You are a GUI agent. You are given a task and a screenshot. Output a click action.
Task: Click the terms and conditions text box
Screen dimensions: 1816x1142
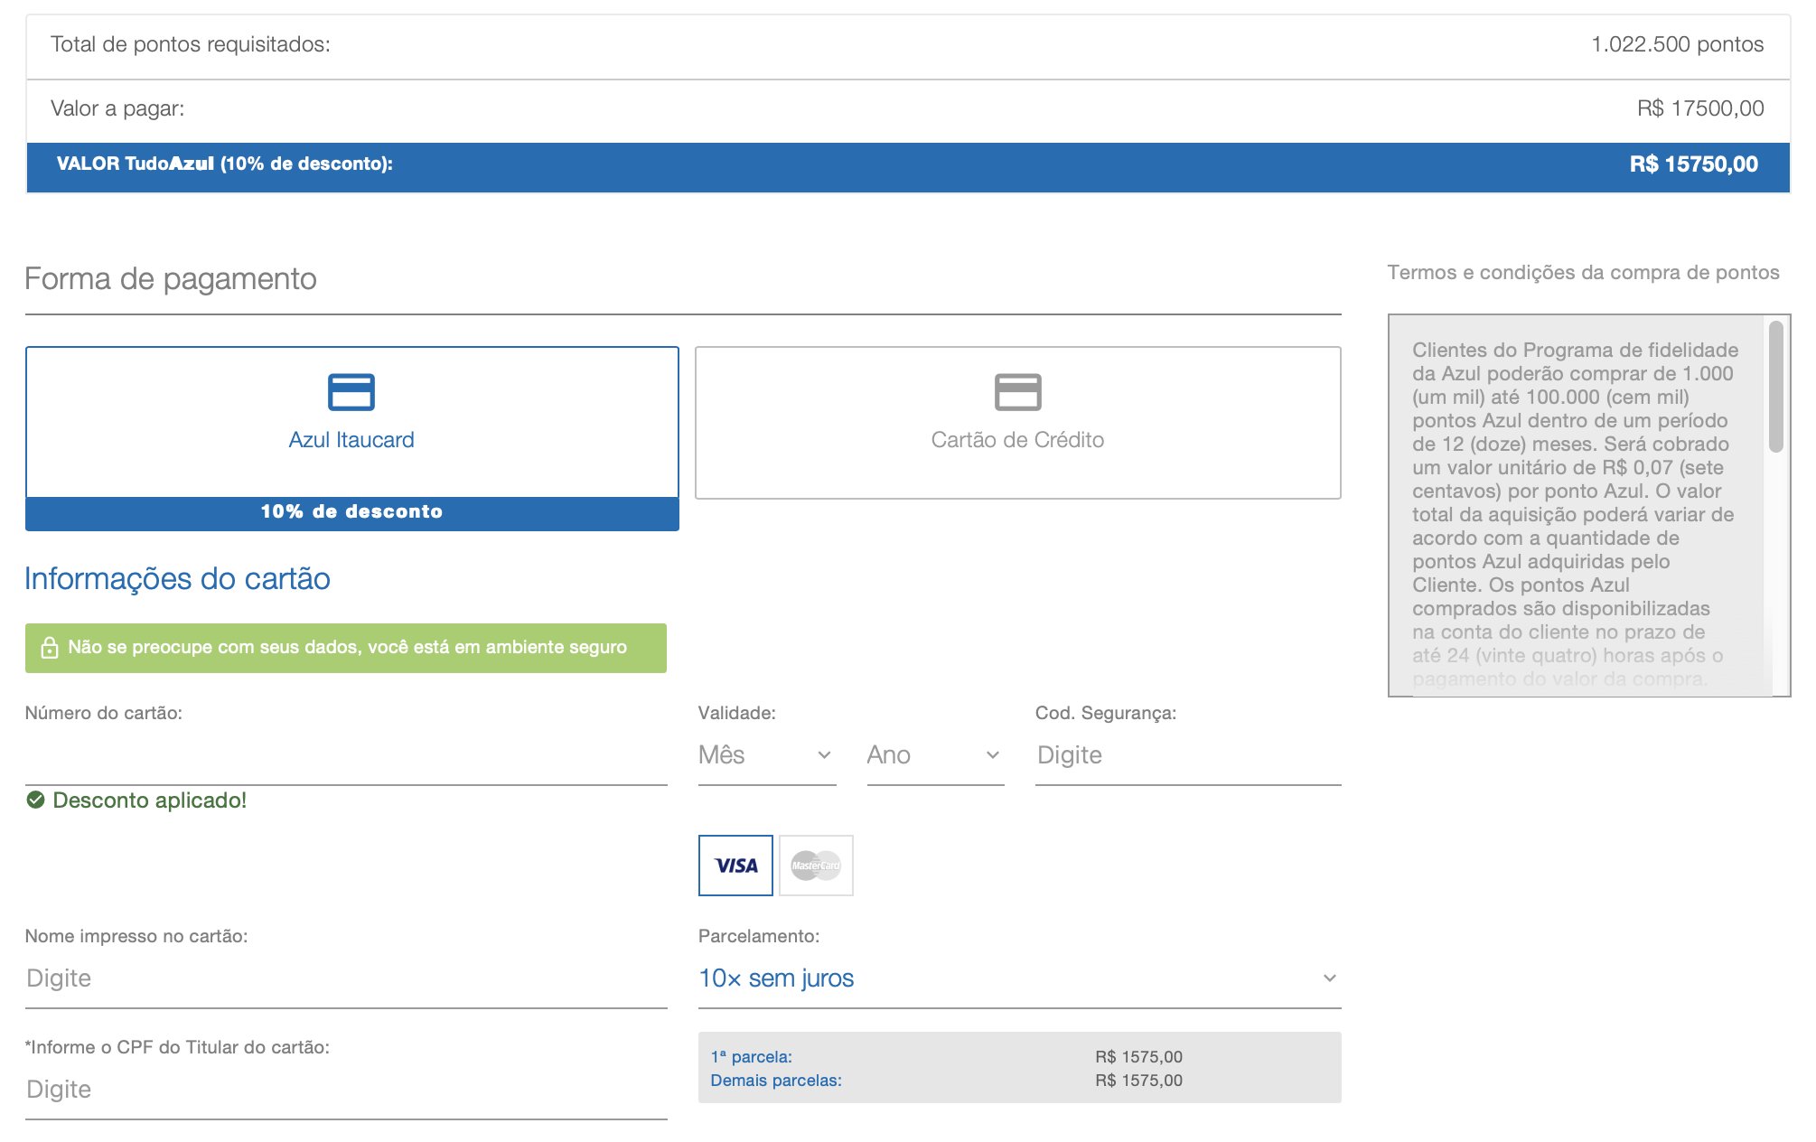click(x=1589, y=506)
